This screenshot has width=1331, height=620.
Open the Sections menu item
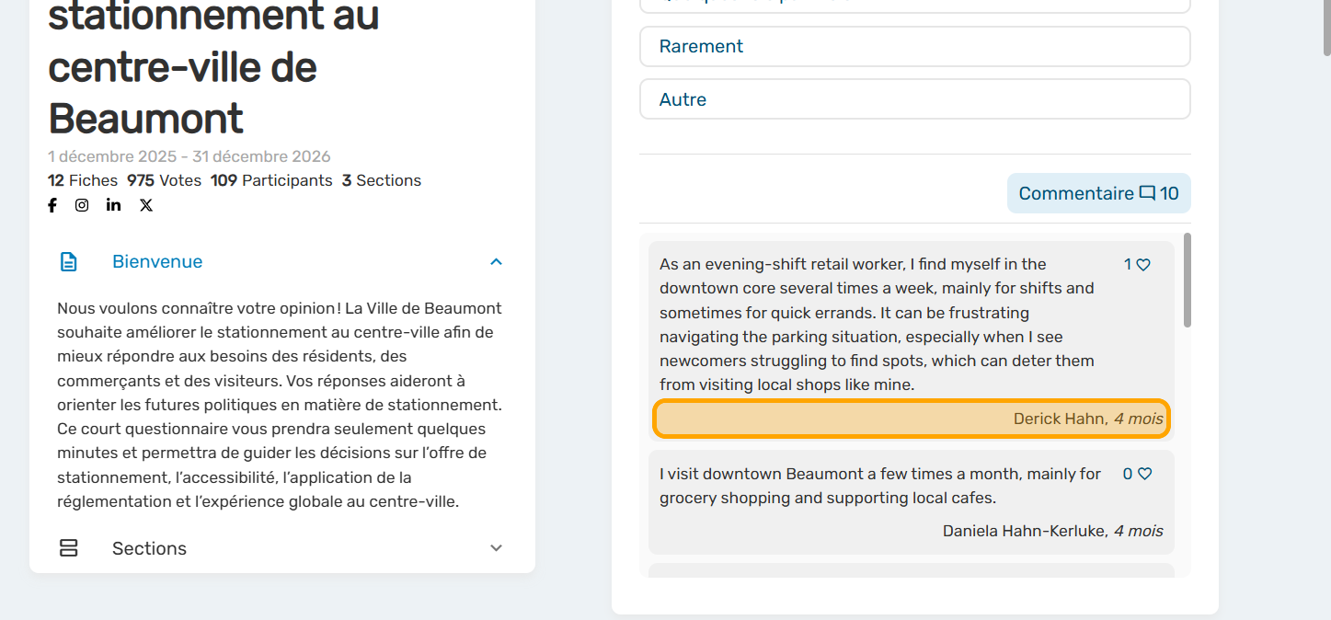tap(149, 548)
